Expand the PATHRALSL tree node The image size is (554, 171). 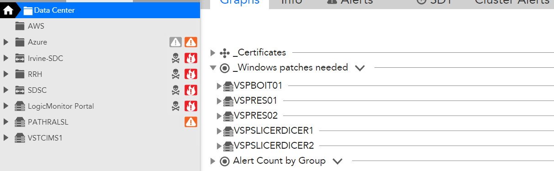(x=6, y=122)
